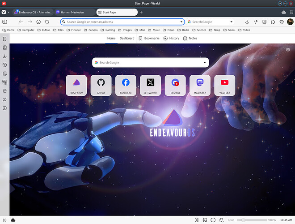Click the clock in the status bar

[x=286, y=220]
